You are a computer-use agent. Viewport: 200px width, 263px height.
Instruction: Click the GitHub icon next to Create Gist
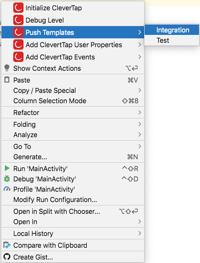7,257
